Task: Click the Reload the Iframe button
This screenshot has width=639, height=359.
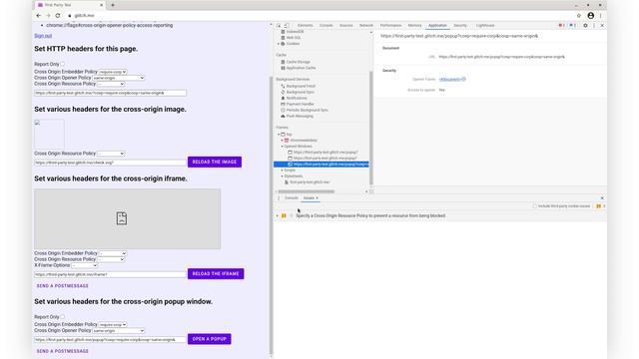Action: (x=216, y=273)
